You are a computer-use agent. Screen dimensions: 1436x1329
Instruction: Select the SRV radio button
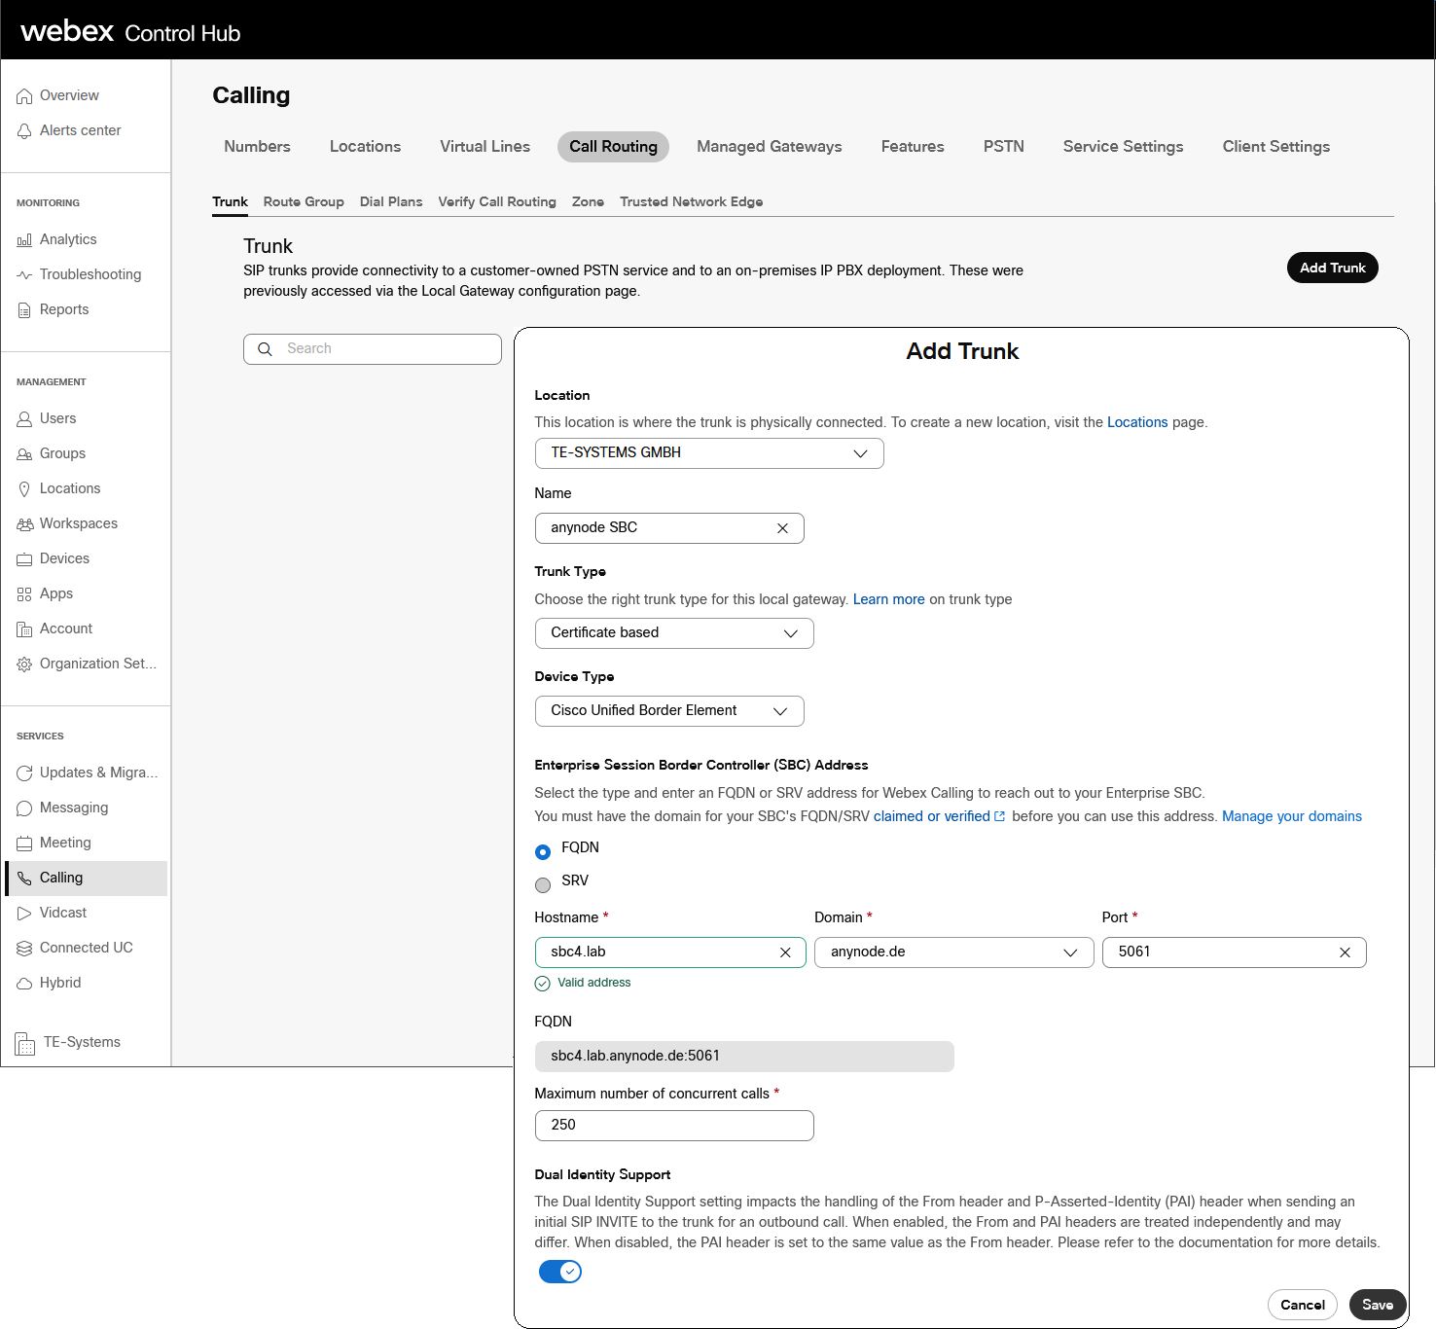[x=543, y=885]
